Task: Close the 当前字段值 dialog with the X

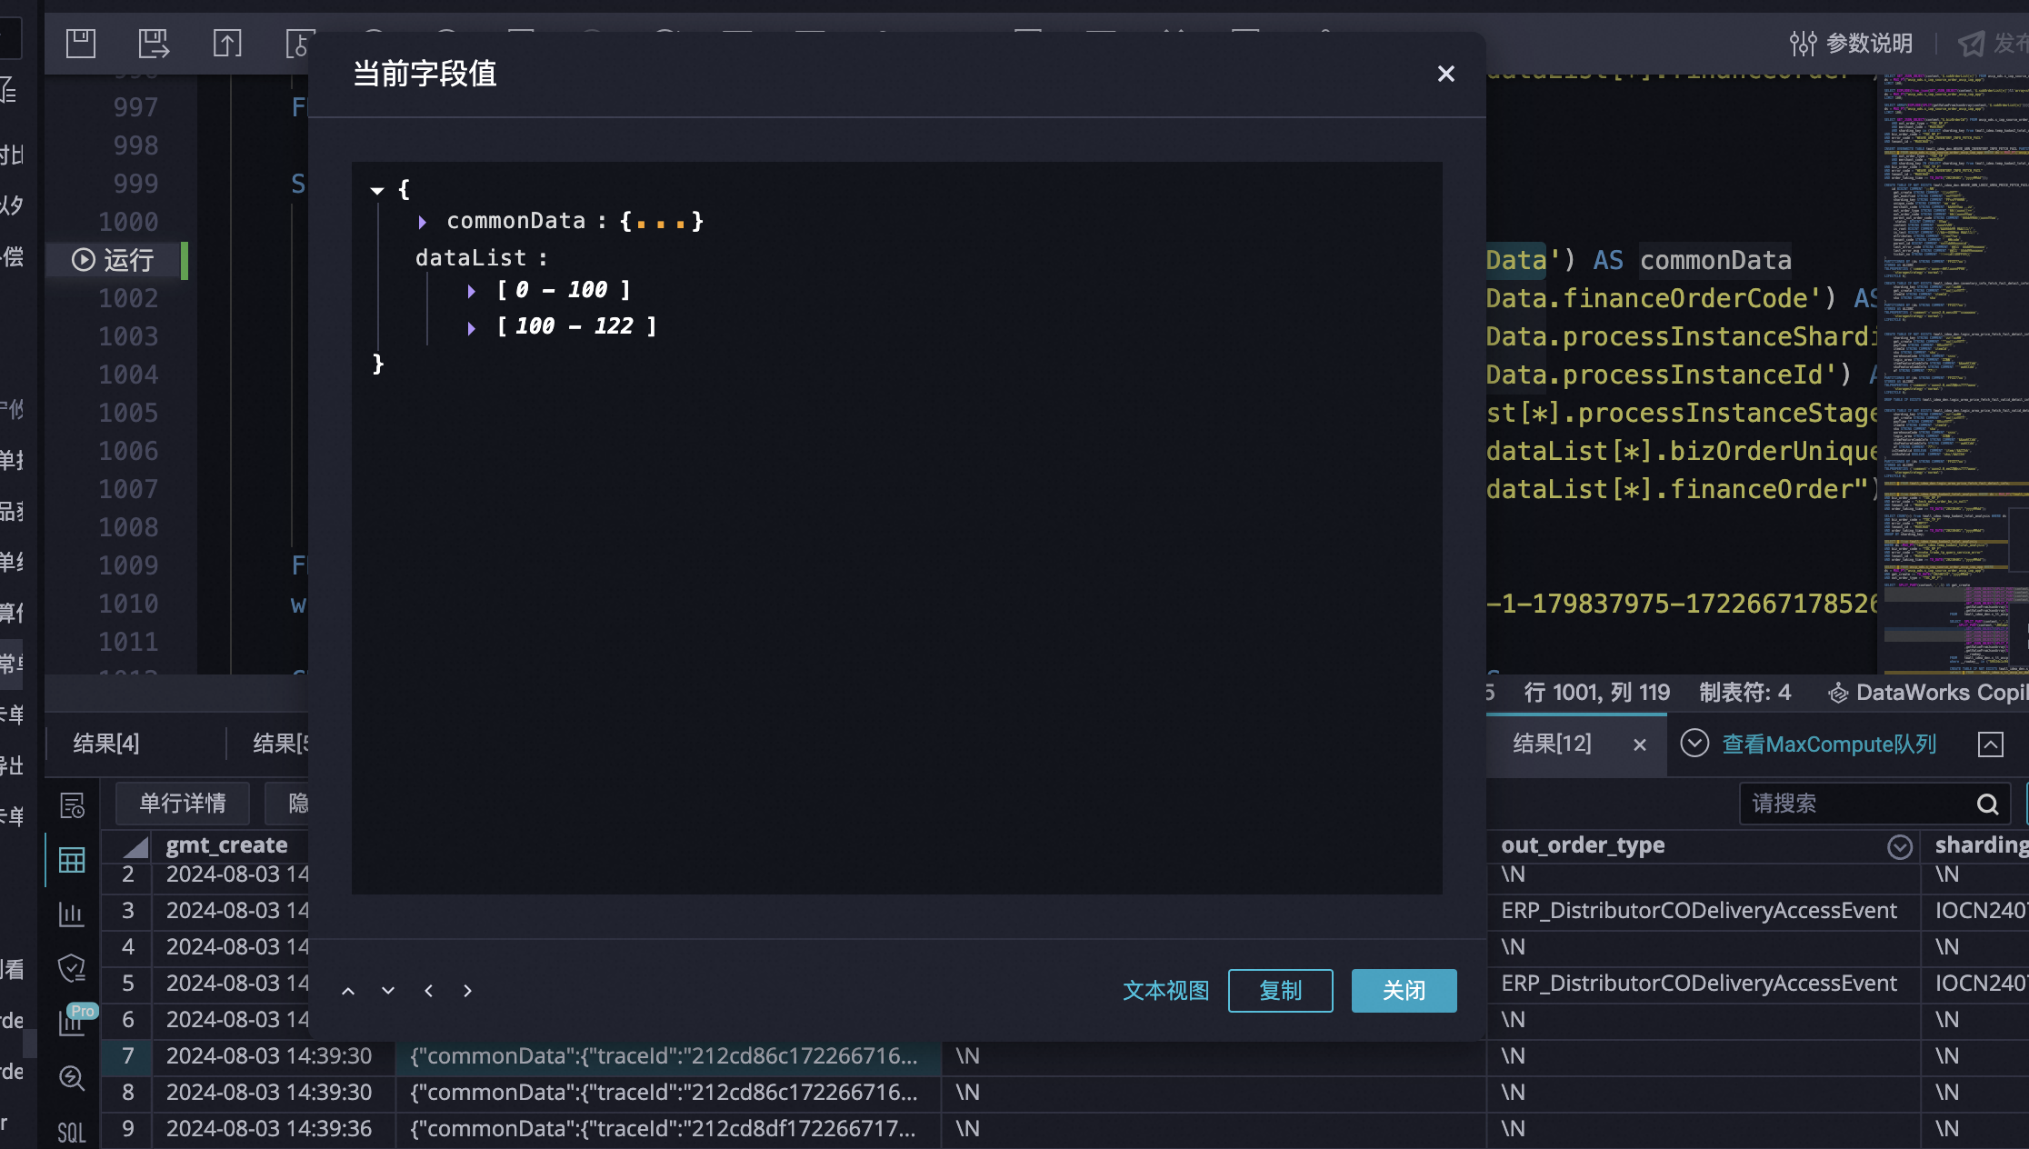Action: tap(1445, 74)
